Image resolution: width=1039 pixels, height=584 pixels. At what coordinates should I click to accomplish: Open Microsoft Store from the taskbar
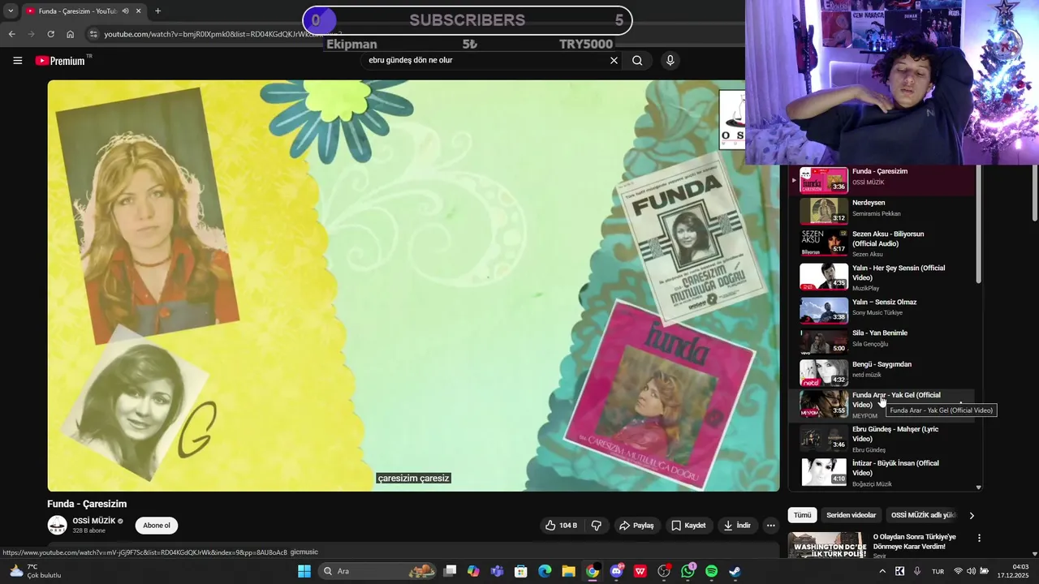[521, 571]
